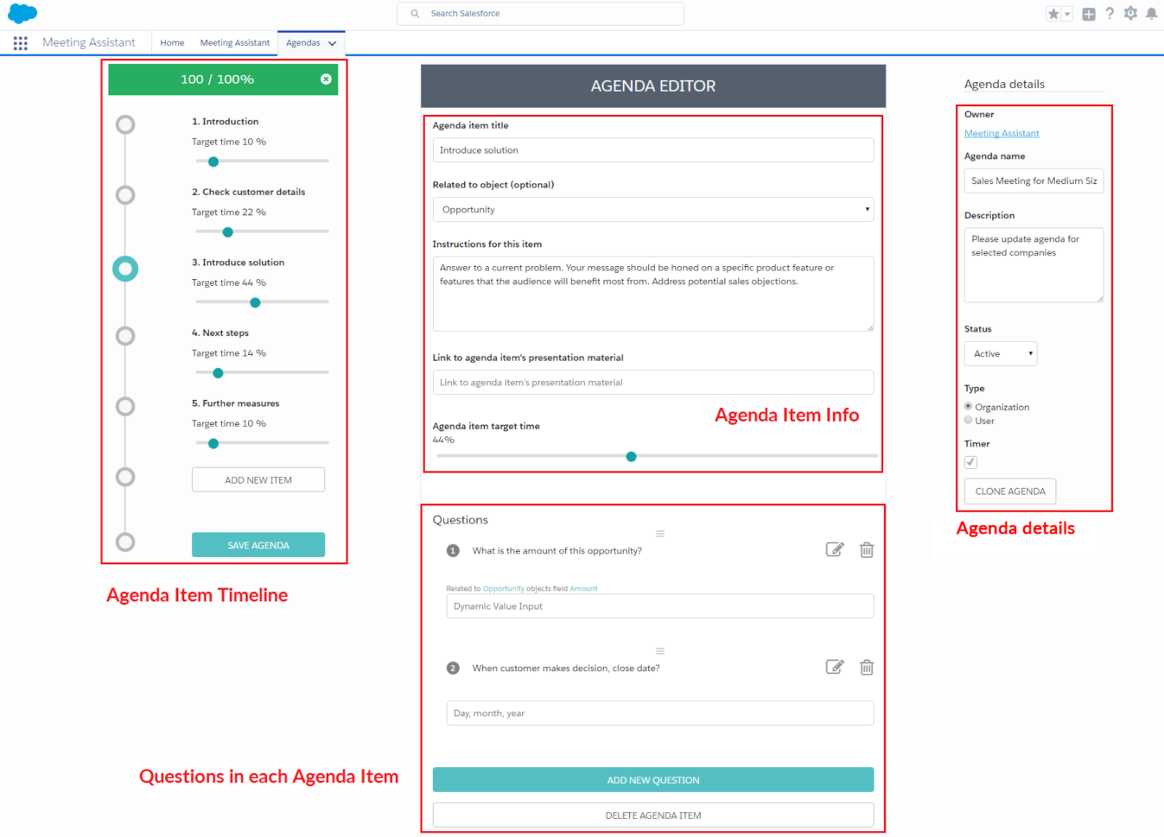Delete the close date question
1164x837 pixels.
(866, 667)
